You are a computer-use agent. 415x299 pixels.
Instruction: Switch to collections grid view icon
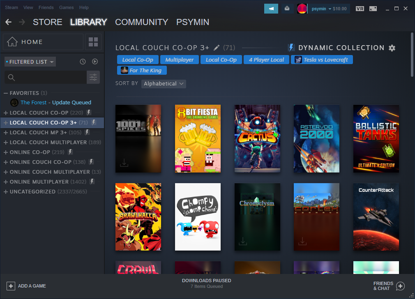[93, 42]
